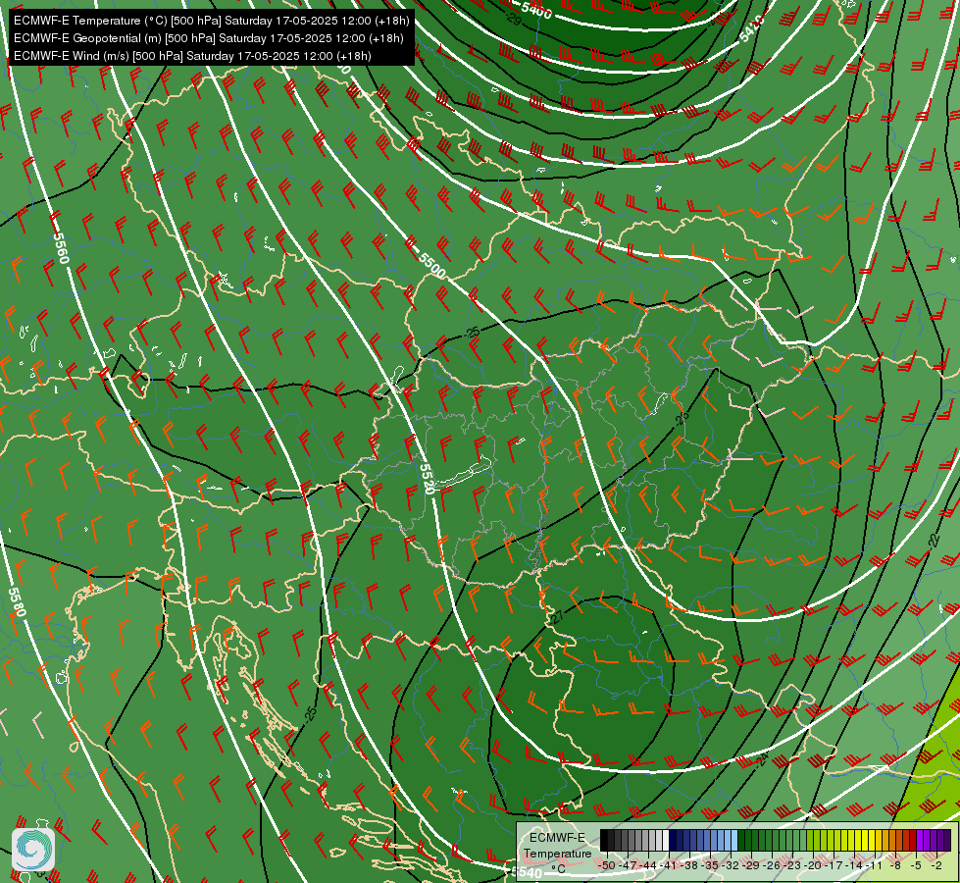Screen dimensions: 960x883
Task: Click the -11 value on legend scale
Action: pyautogui.click(x=875, y=865)
